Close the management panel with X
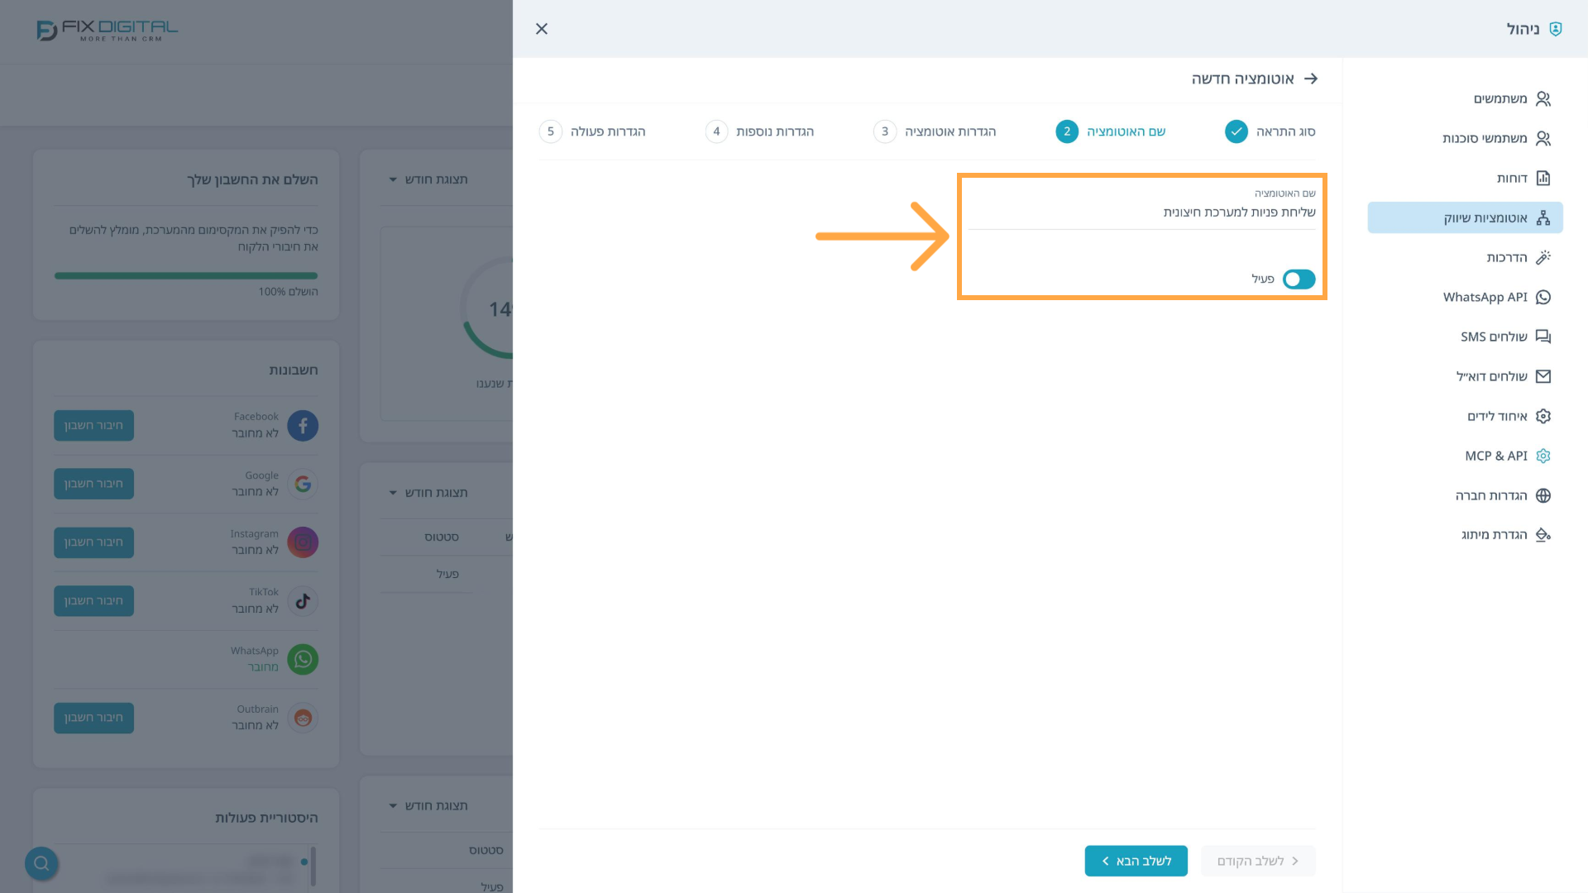The height and width of the screenshot is (893, 1588). (542, 29)
